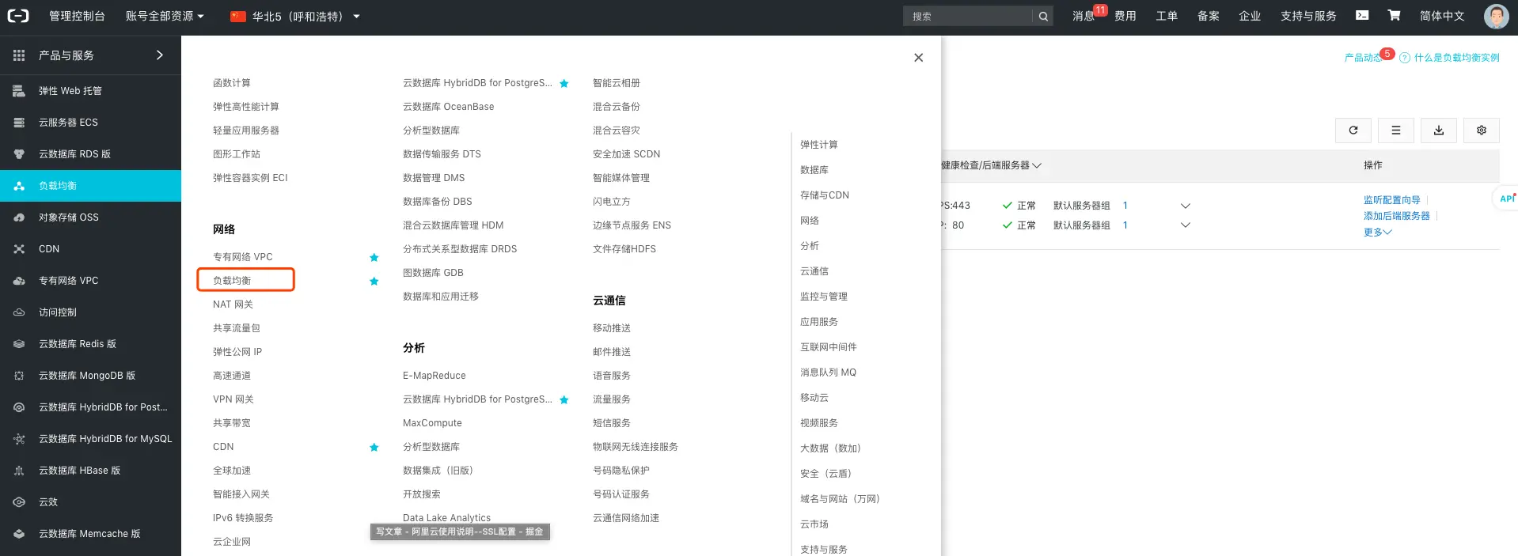Open 什么是负载均衡实例 help link

pos(1456,58)
